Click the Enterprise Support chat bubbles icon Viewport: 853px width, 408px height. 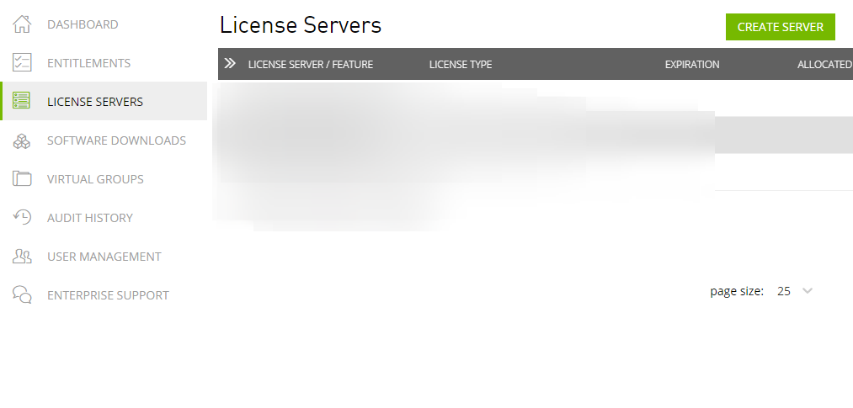click(x=22, y=295)
